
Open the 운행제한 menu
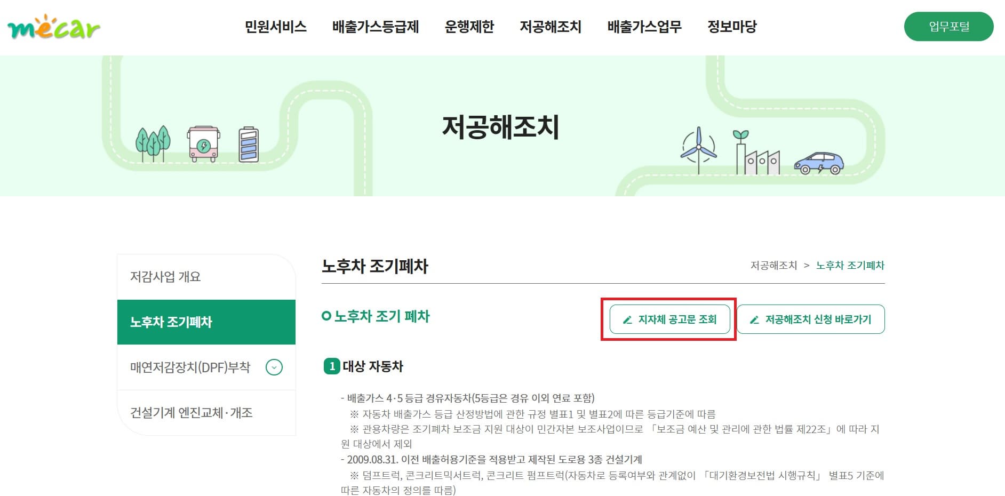(470, 27)
